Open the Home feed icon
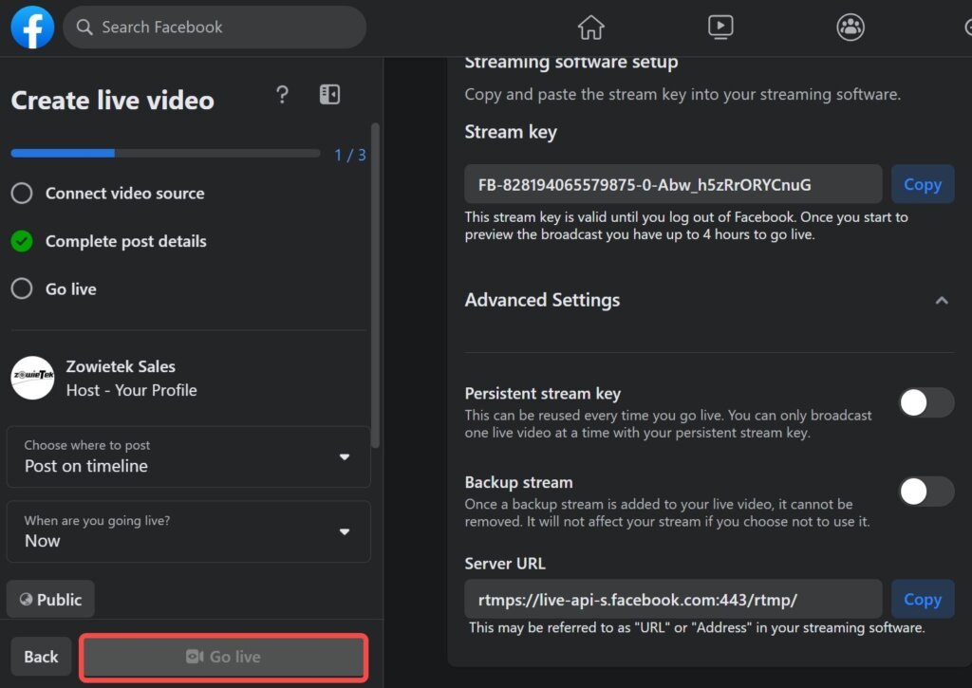This screenshot has height=688, width=972. 590,28
